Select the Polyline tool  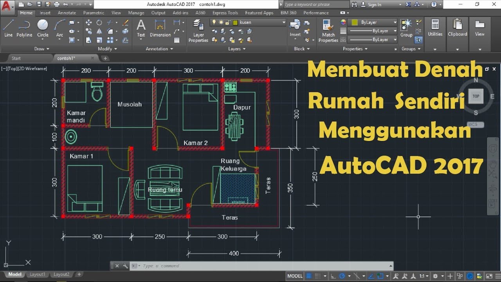tap(24, 28)
